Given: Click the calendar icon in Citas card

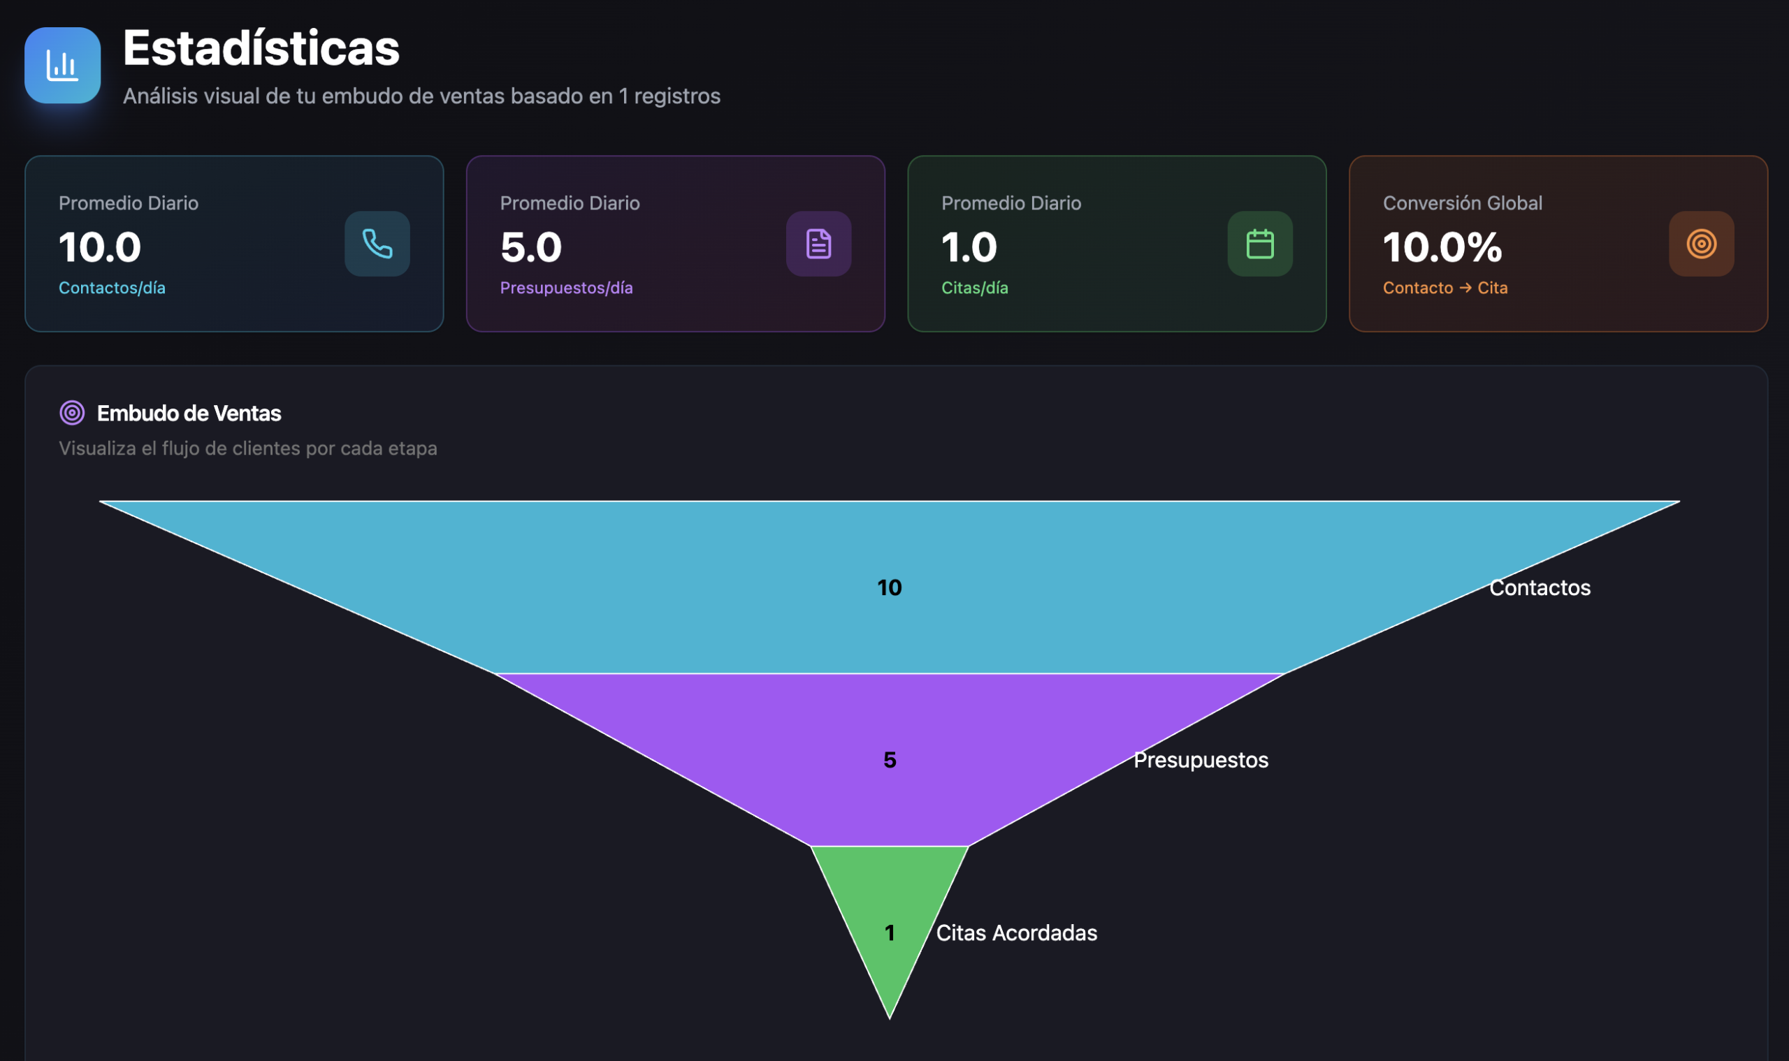Looking at the screenshot, I should coord(1260,244).
